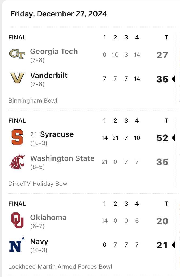Image resolution: width=180 pixels, height=277 pixels.
Task: Click the Navy N star logo
Action: pyautogui.click(x=17, y=244)
